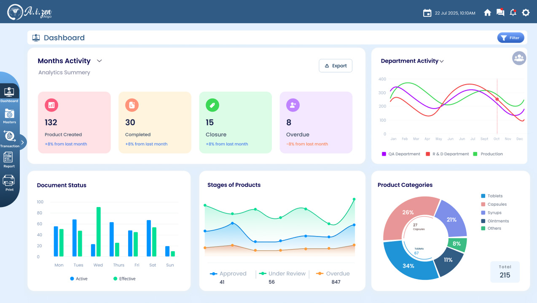Image resolution: width=537 pixels, height=303 pixels.
Task: Open the chat messages icon
Action: point(500,13)
